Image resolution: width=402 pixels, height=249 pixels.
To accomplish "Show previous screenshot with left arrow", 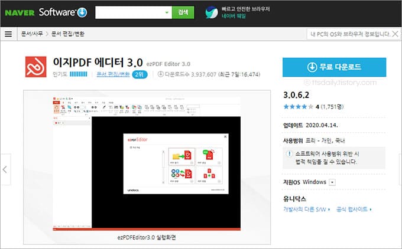I will pyautogui.click(x=5, y=169).
